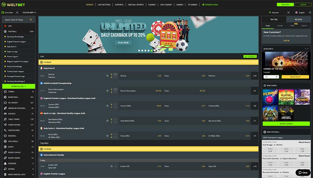
Task: Click the red Live indicator in the sidebar
Action: pos(5,26)
